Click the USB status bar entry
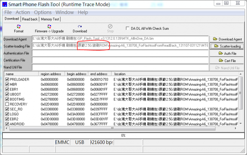The width and height of the screenshot is (247, 155). point(80,142)
